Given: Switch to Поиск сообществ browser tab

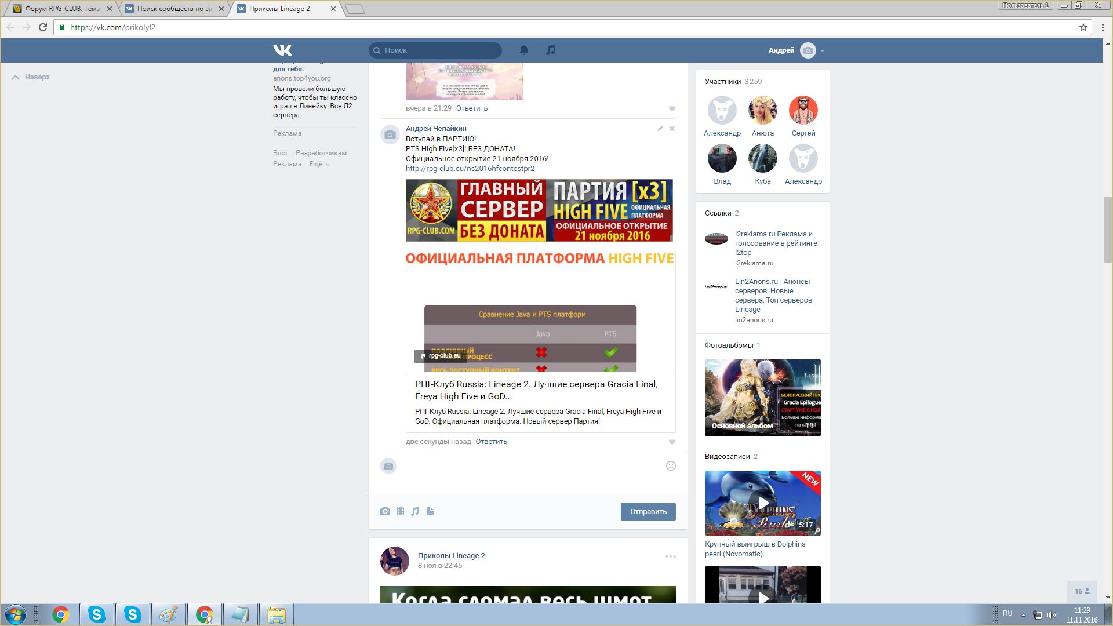Looking at the screenshot, I should click(x=174, y=9).
